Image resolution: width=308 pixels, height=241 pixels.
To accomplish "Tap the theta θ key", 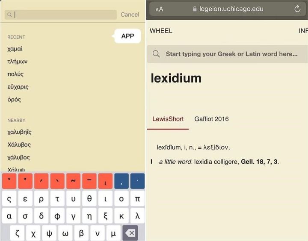I will point(89,199).
